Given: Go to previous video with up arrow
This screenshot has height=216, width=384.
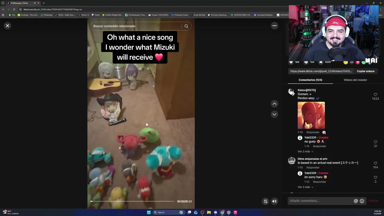Looking at the screenshot, I should pyautogui.click(x=274, y=104).
